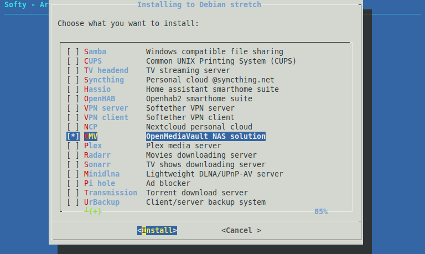Select the Radarr label

pos(97,155)
